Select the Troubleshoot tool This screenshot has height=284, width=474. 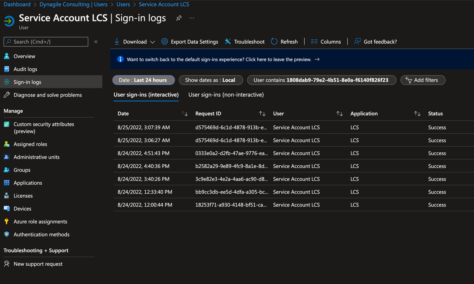point(244,41)
